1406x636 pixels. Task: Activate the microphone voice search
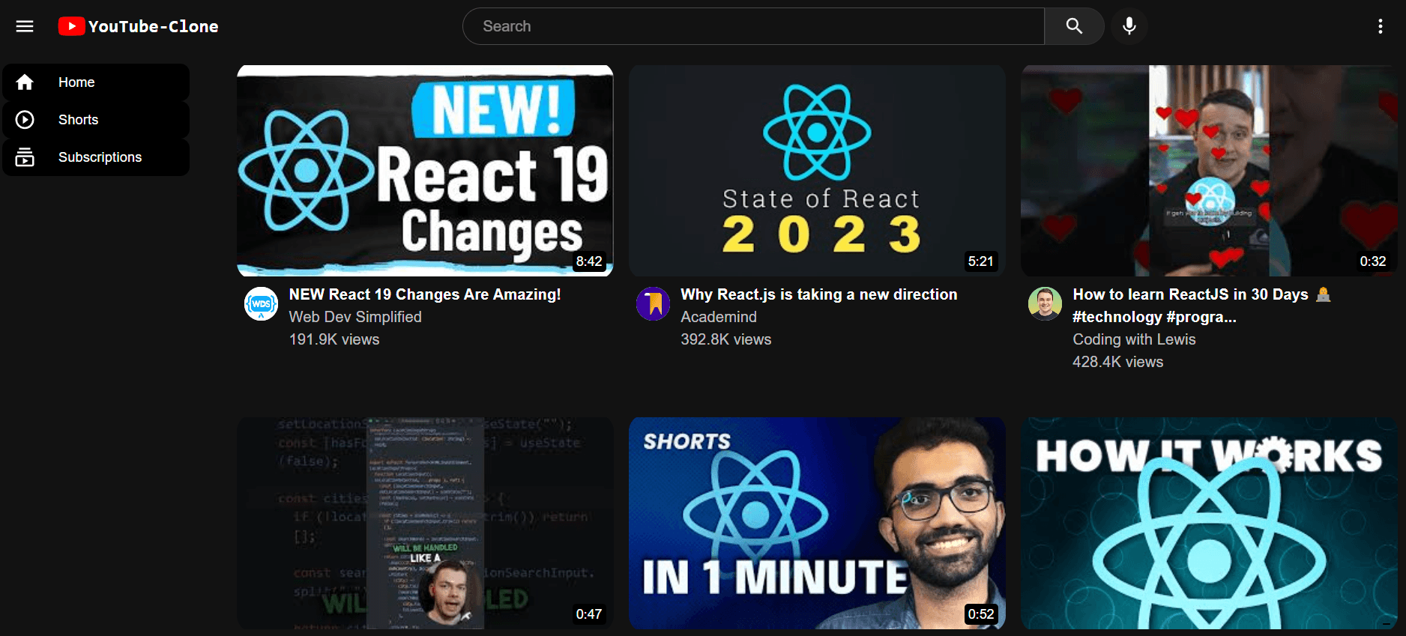click(x=1129, y=26)
